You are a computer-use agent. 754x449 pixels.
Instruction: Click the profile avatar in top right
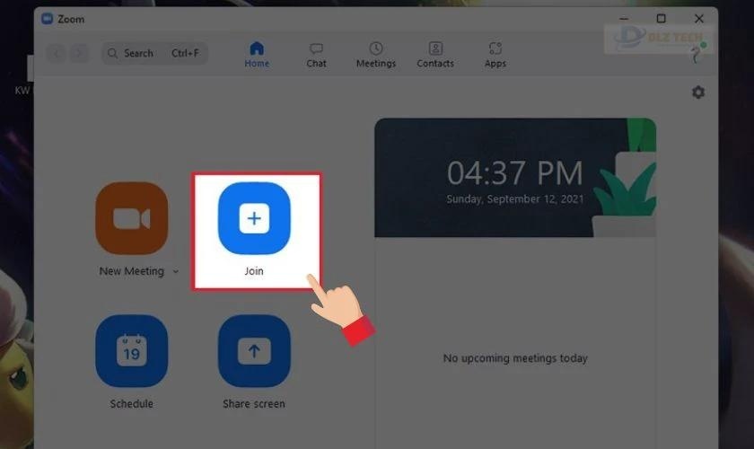(697, 53)
